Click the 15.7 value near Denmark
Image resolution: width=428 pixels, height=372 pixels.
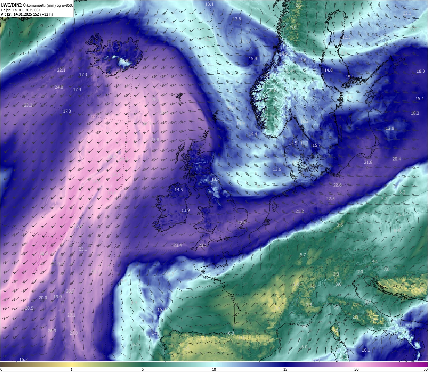[x=316, y=145]
